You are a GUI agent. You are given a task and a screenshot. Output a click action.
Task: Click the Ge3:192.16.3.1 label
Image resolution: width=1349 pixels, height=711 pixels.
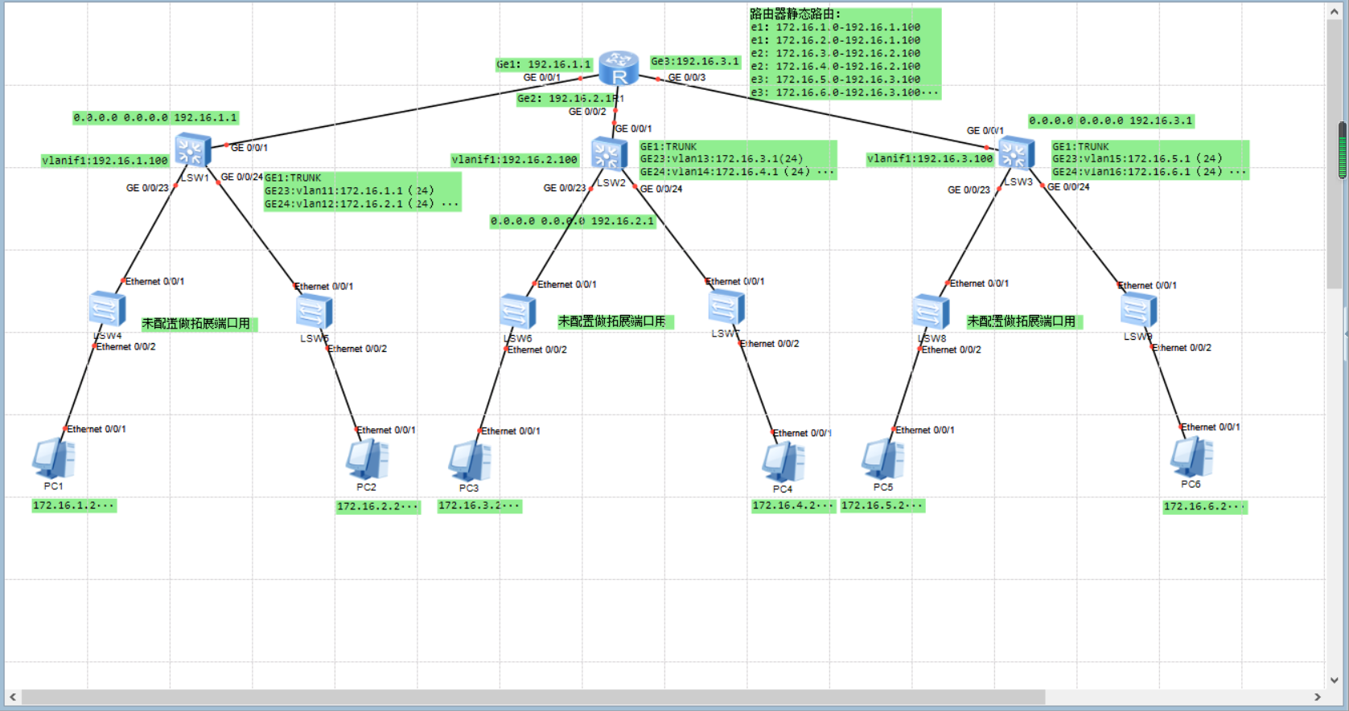click(694, 61)
